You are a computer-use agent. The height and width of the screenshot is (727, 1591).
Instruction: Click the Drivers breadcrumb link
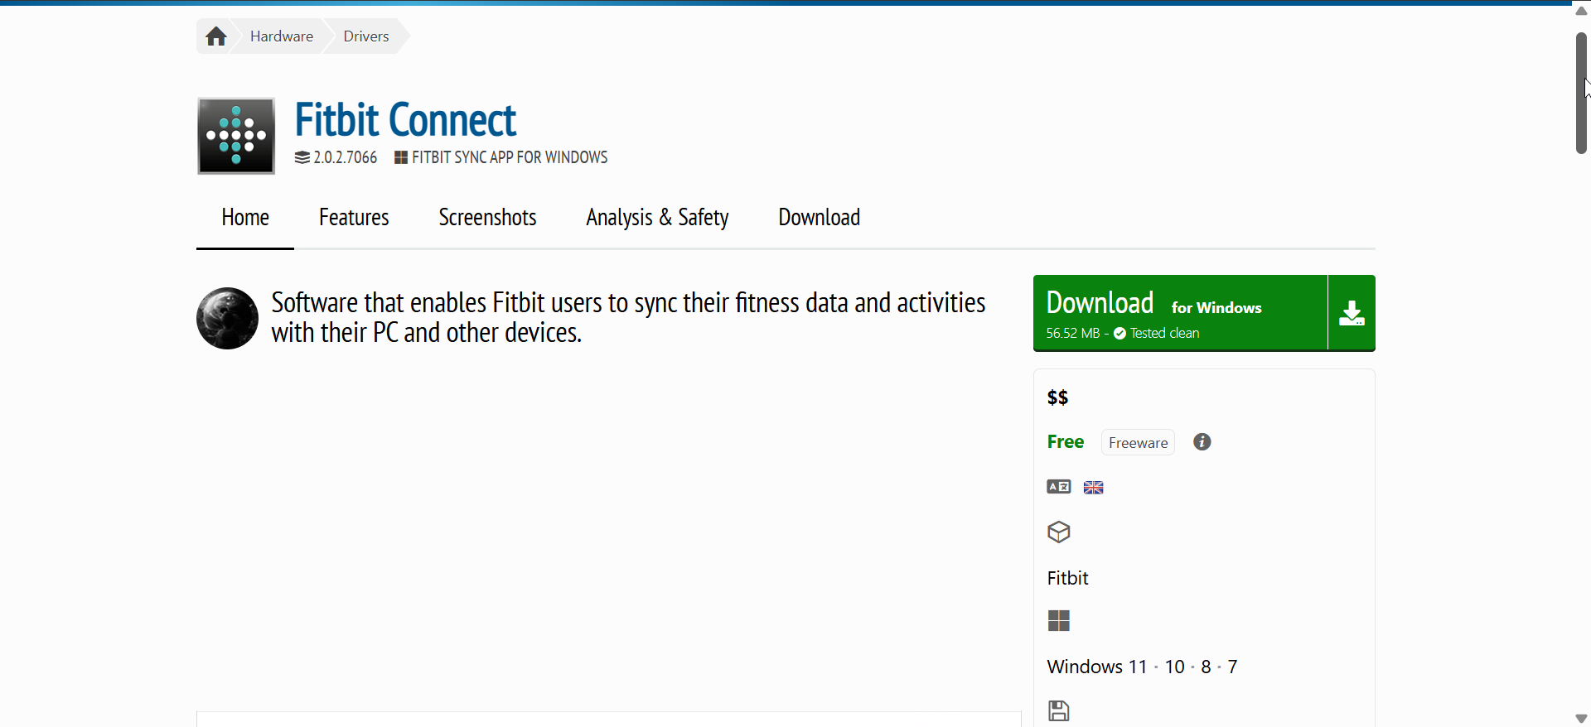tap(366, 36)
